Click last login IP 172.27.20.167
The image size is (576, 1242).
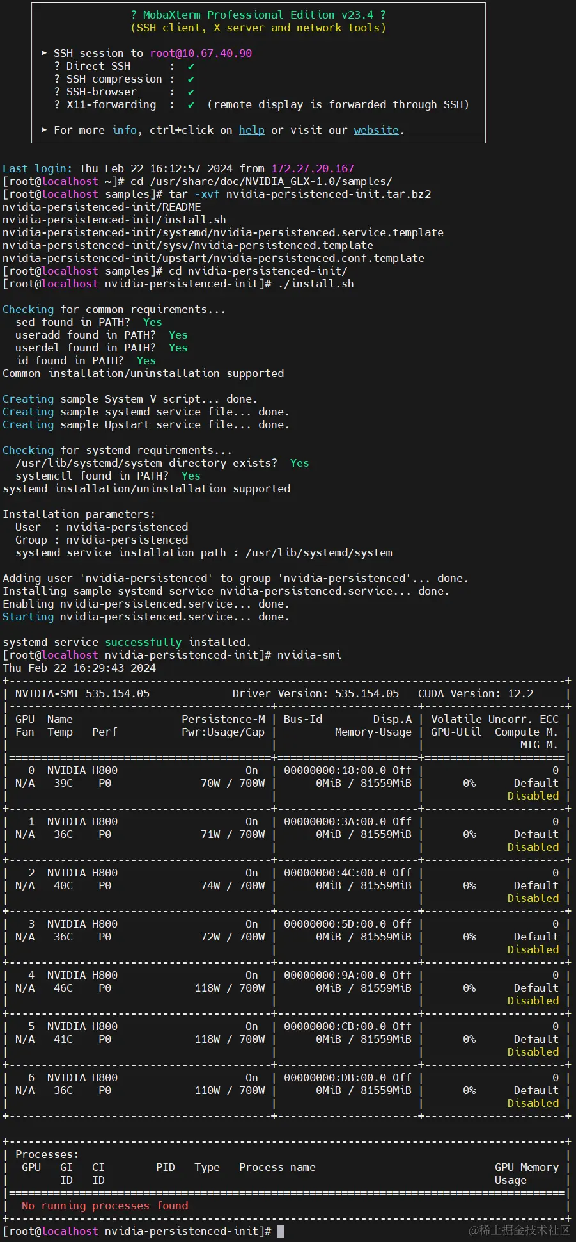[x=313, y=168]
